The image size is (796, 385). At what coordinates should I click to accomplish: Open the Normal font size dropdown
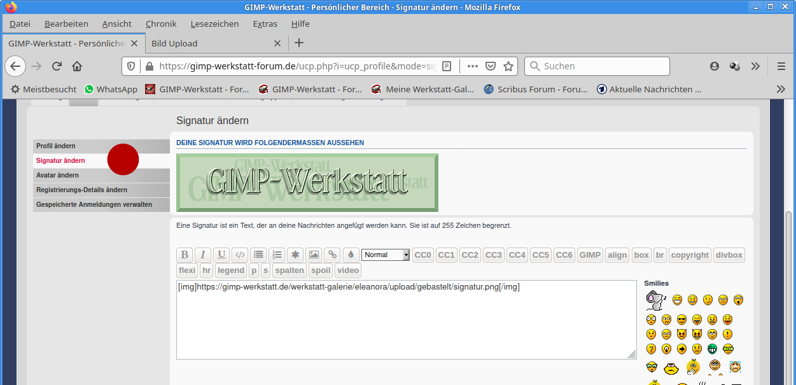tap(386, 255)
